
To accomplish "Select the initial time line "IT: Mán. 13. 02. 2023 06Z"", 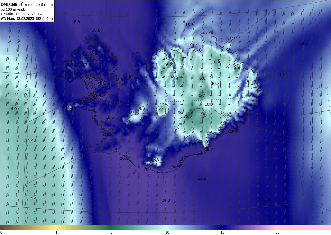I will coord(22,14).
